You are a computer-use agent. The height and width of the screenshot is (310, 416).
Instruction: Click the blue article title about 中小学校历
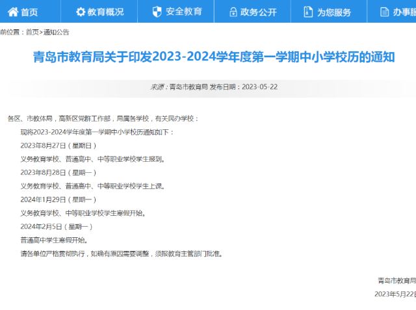pos(214,57)
